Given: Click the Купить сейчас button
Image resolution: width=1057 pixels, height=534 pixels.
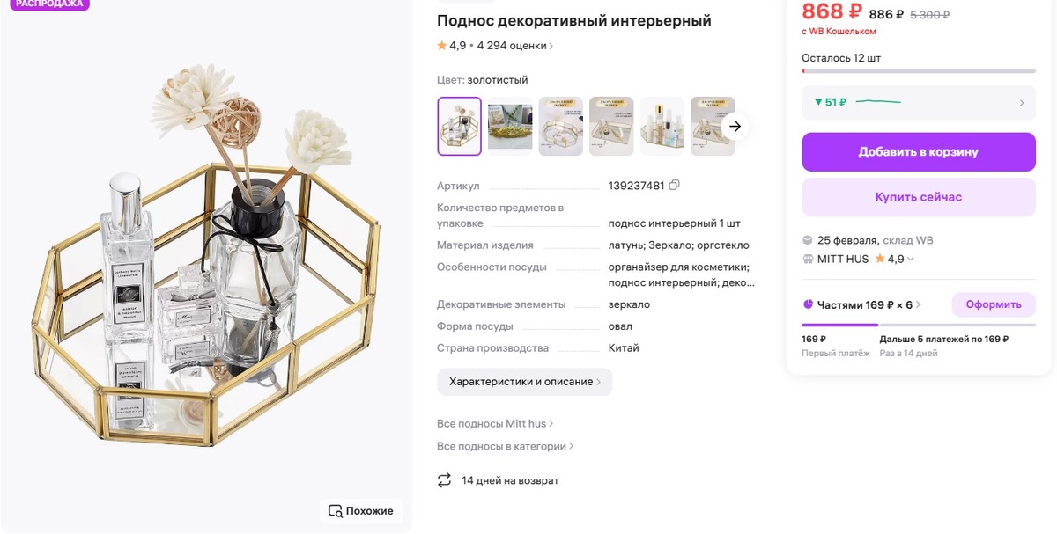Looking at the screenshot, I should click(919, 197).
